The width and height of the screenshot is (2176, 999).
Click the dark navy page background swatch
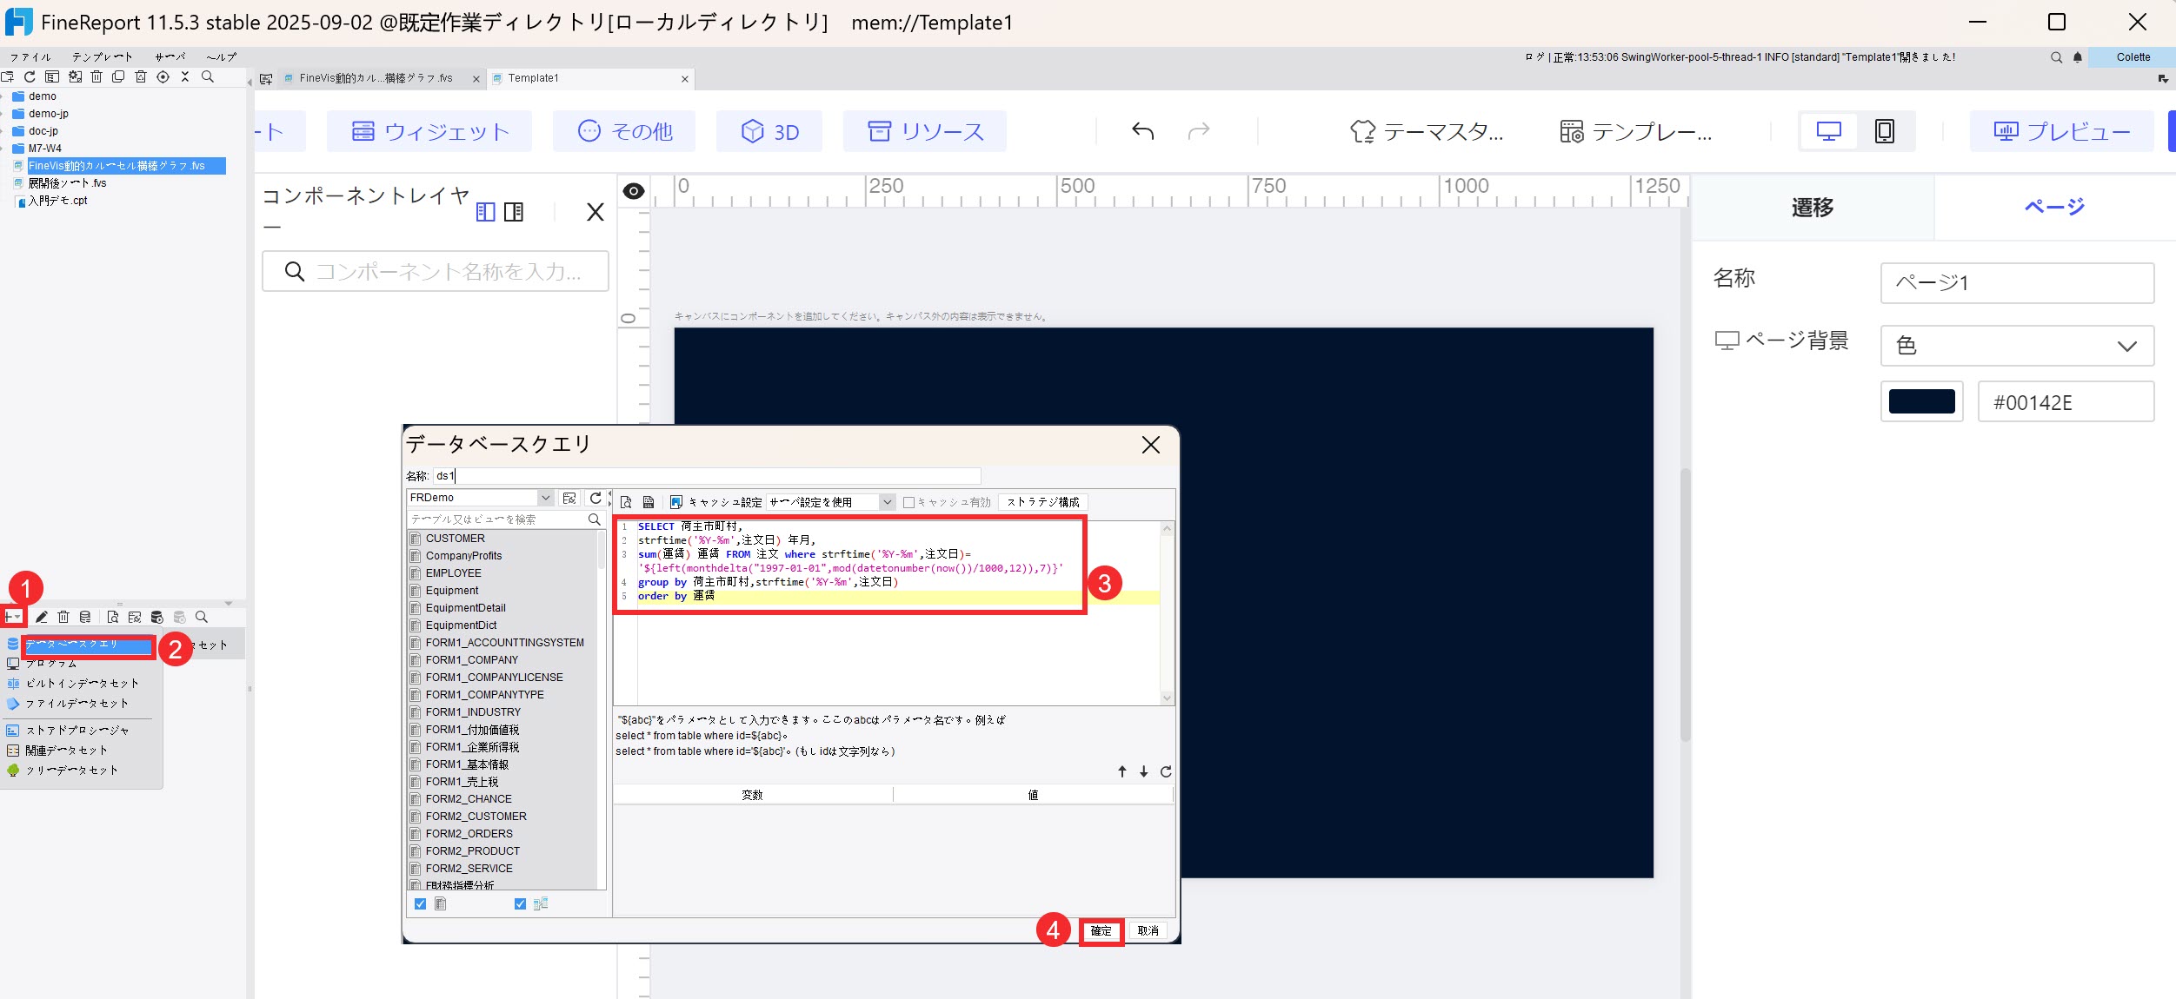[1922, 402]
